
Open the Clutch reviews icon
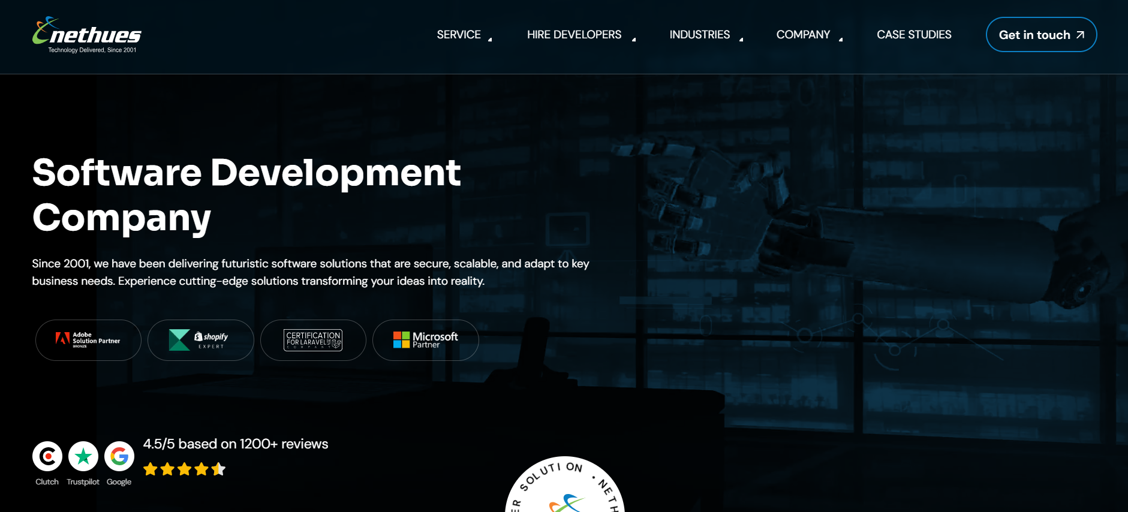[x=47, y=457]
